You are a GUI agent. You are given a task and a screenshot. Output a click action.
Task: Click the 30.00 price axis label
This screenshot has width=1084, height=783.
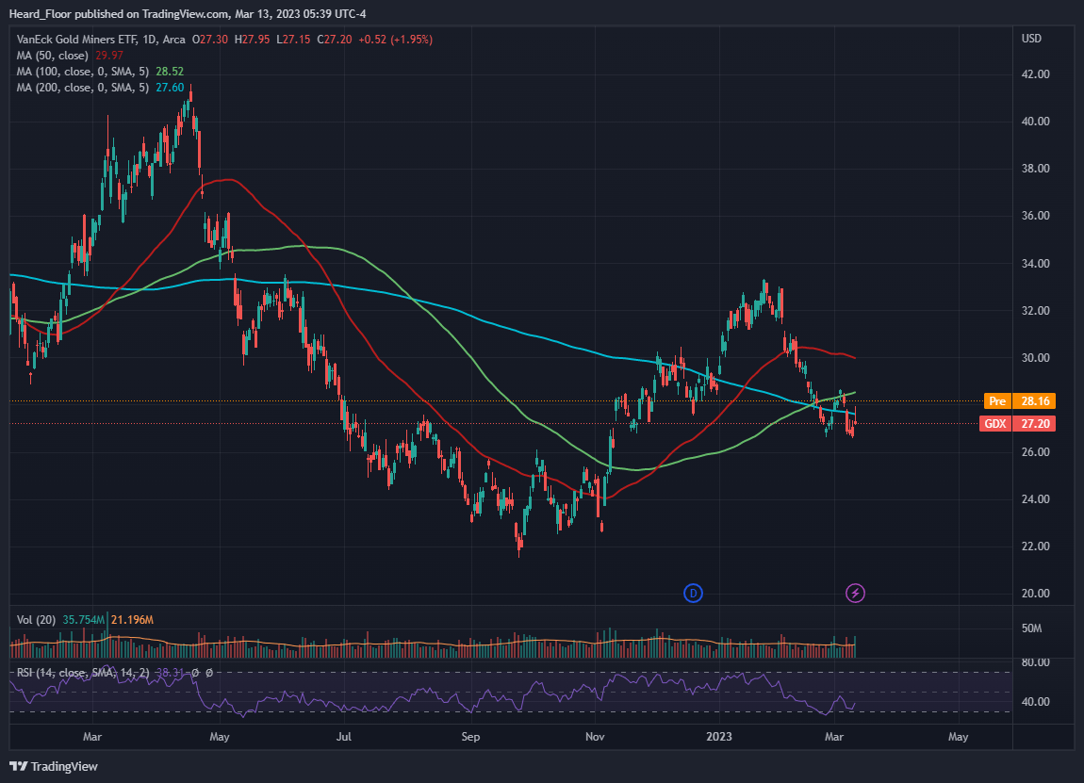point(1036,357)
